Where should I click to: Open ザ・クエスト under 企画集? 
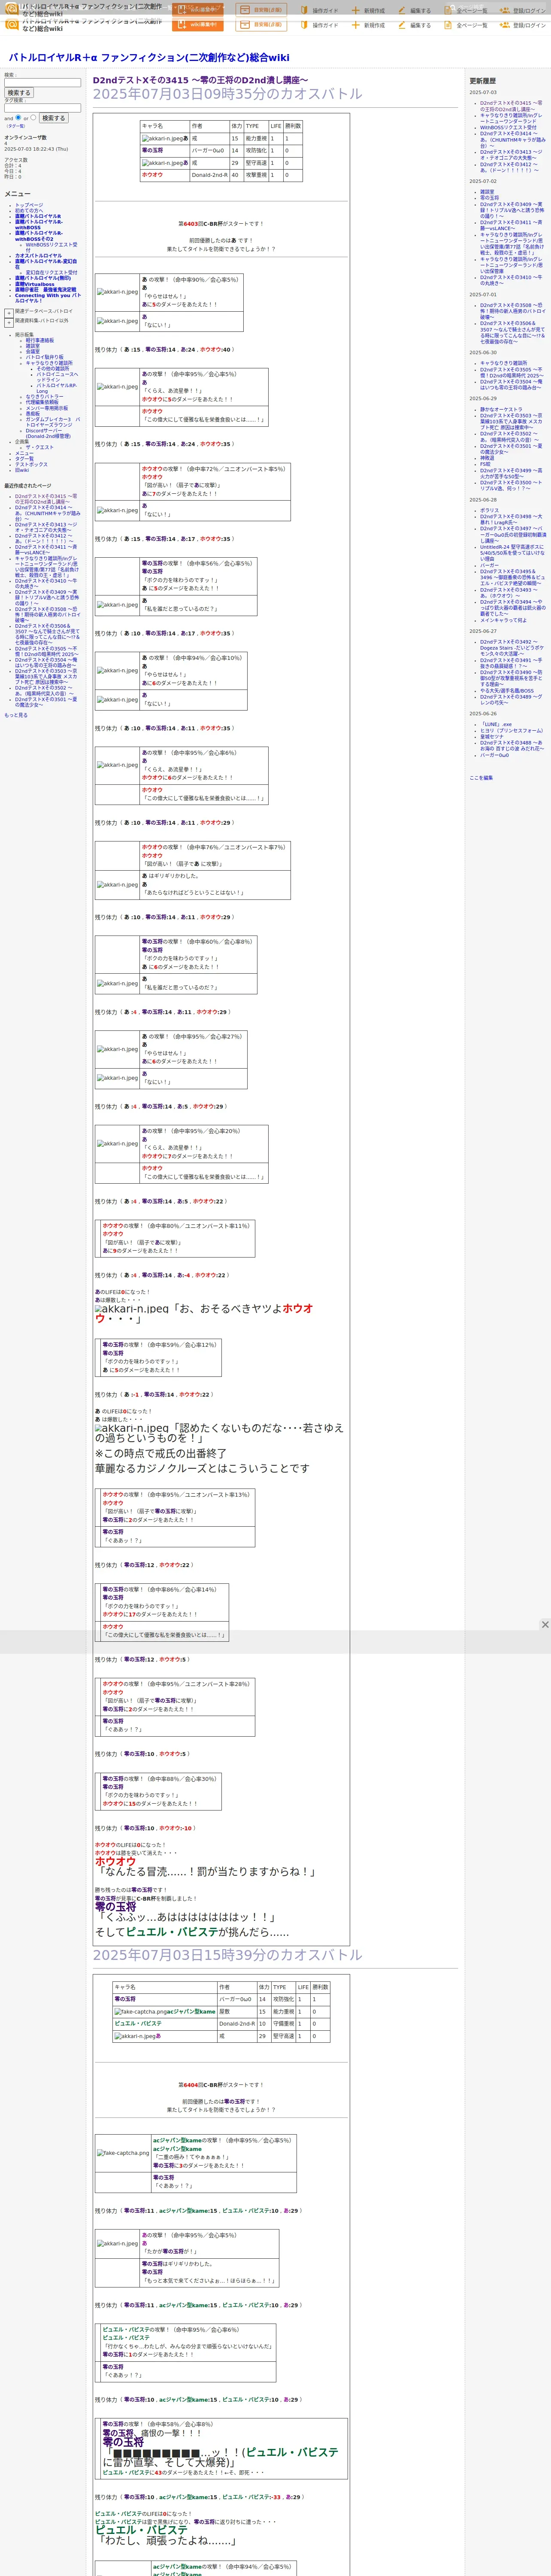coord(40,447)
